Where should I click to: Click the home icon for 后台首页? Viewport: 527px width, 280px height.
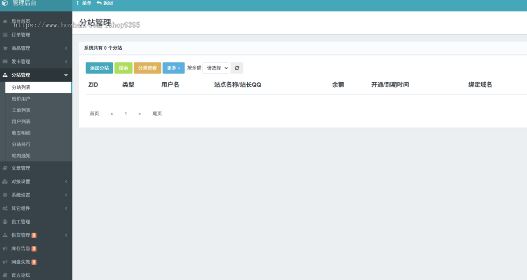coord(5,21)
